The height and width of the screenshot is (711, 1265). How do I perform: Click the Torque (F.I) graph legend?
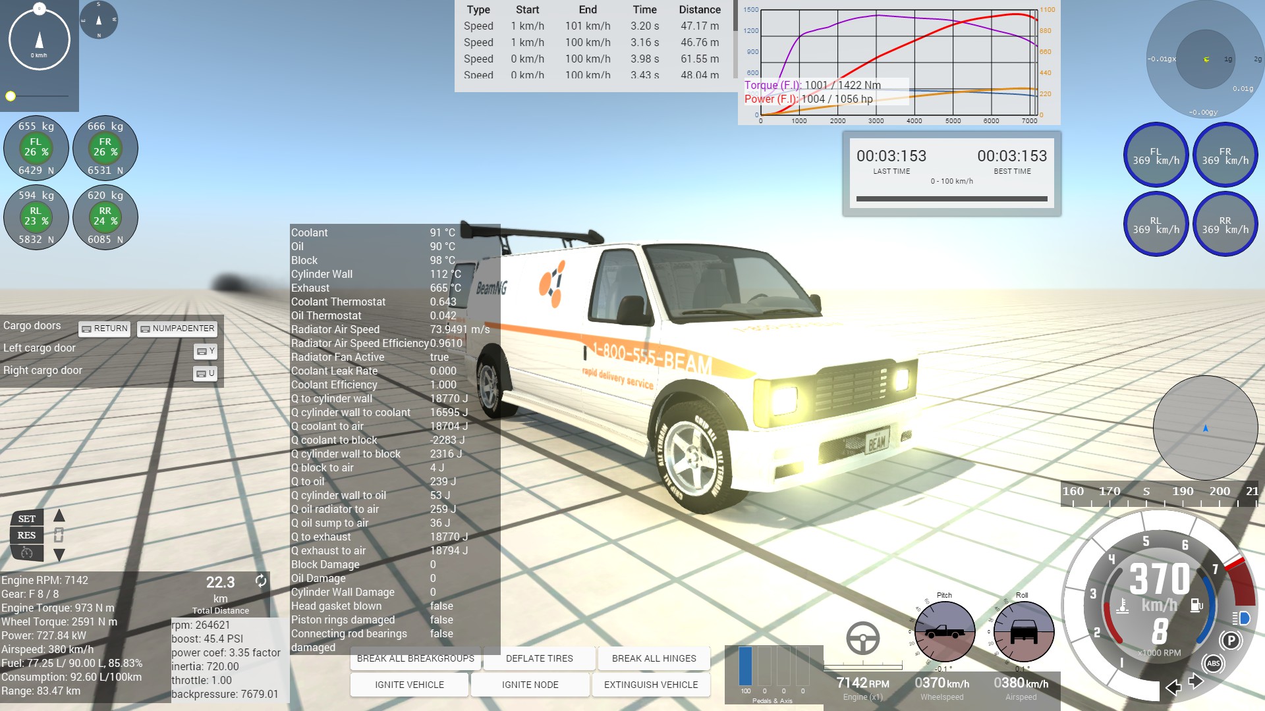(x=812, y=85)
